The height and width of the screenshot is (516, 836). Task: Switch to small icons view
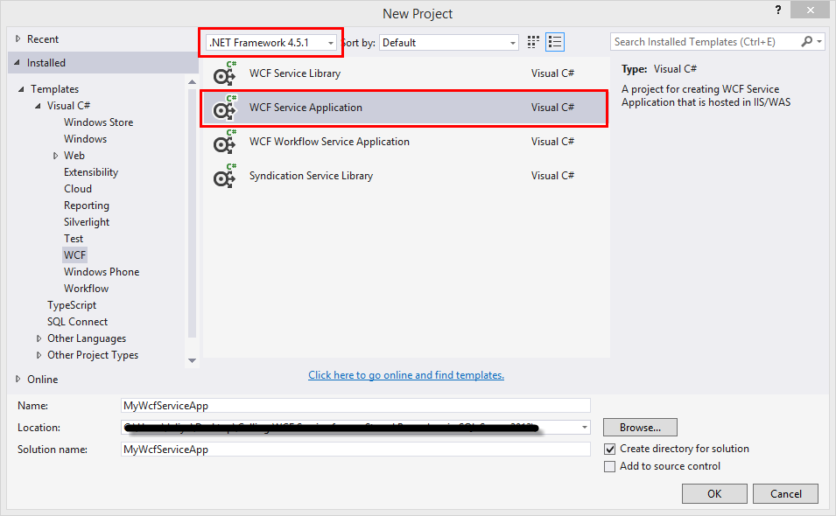(533, 42)
